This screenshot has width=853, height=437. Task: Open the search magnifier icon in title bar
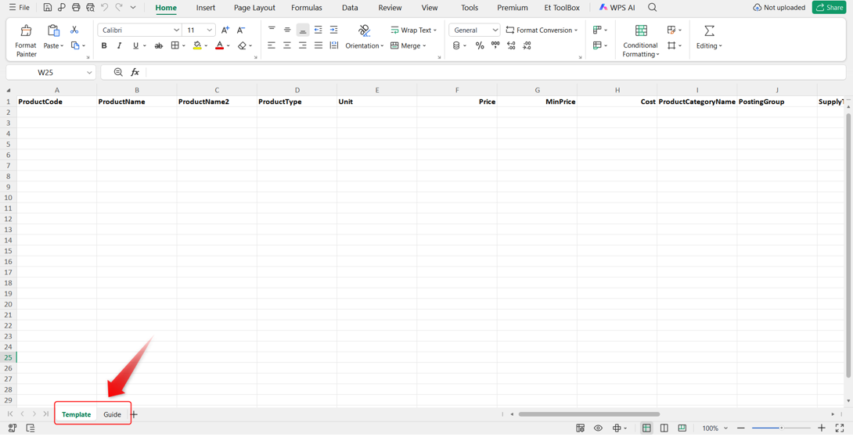pos(652,8)
